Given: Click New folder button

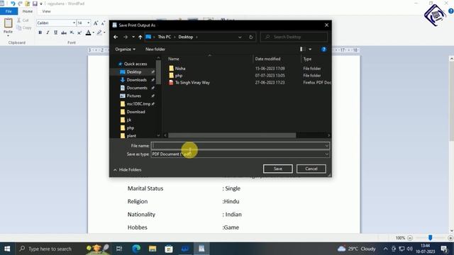Looking at the screenshot, I should tap(155, 49).
